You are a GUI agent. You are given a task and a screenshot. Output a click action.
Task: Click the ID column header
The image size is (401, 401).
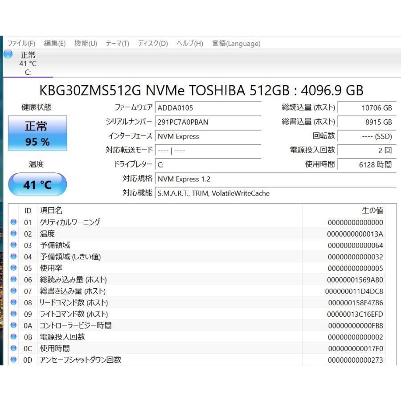(x=28, y=211)
